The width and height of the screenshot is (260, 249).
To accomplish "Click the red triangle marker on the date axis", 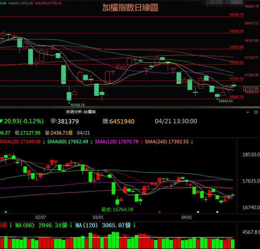I will coord(160,212).
